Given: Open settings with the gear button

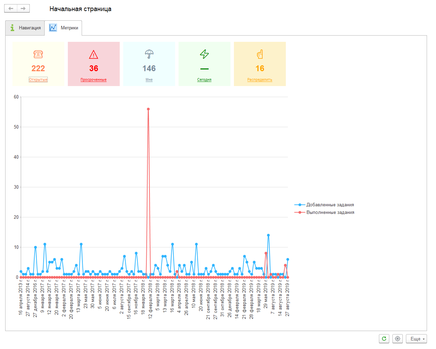Looking at the screenshot, I should (x=398, y=339).
